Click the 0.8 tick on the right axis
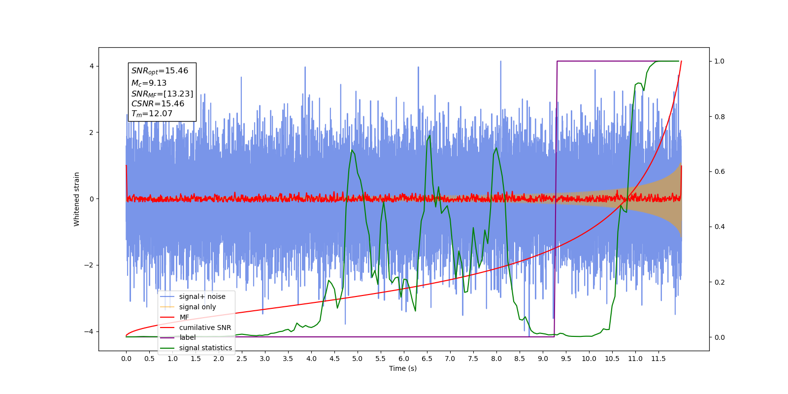788x394 pixels. (x=720, y=117)
